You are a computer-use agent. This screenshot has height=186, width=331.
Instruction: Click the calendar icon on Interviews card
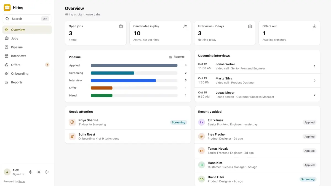point(250,26)
